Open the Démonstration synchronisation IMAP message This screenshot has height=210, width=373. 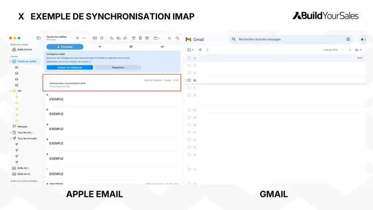pyautogui.click(x=112, y=83)
